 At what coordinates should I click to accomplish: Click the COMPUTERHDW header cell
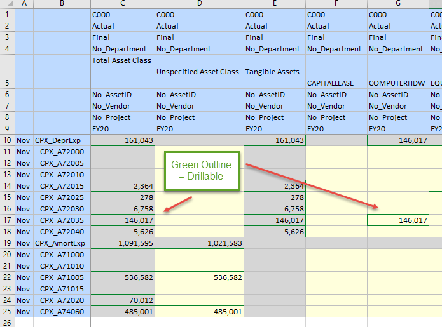(x=398, y=83)
